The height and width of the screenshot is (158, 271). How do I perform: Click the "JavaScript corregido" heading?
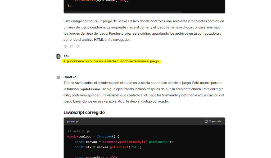pos(84,112)
